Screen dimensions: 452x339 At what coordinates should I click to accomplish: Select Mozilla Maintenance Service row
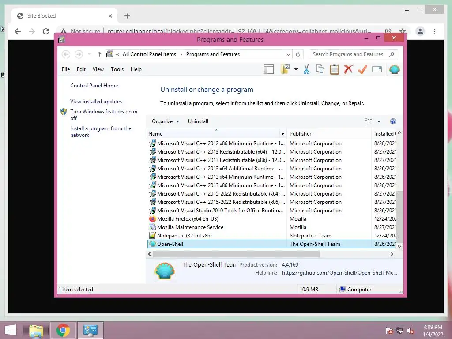click(x=271, y=227)
